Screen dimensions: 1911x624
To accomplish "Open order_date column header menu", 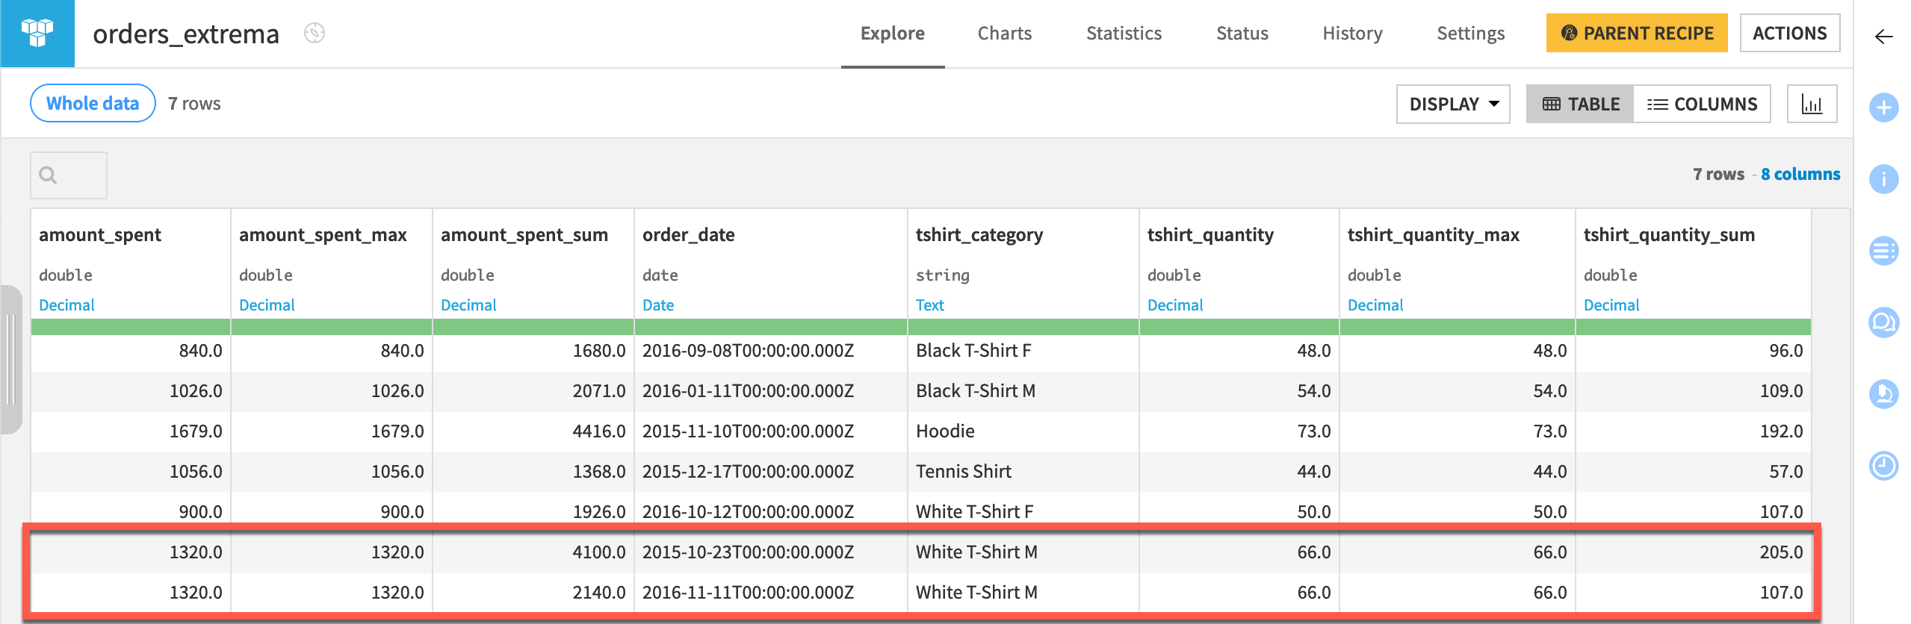I will pos(689,234).
